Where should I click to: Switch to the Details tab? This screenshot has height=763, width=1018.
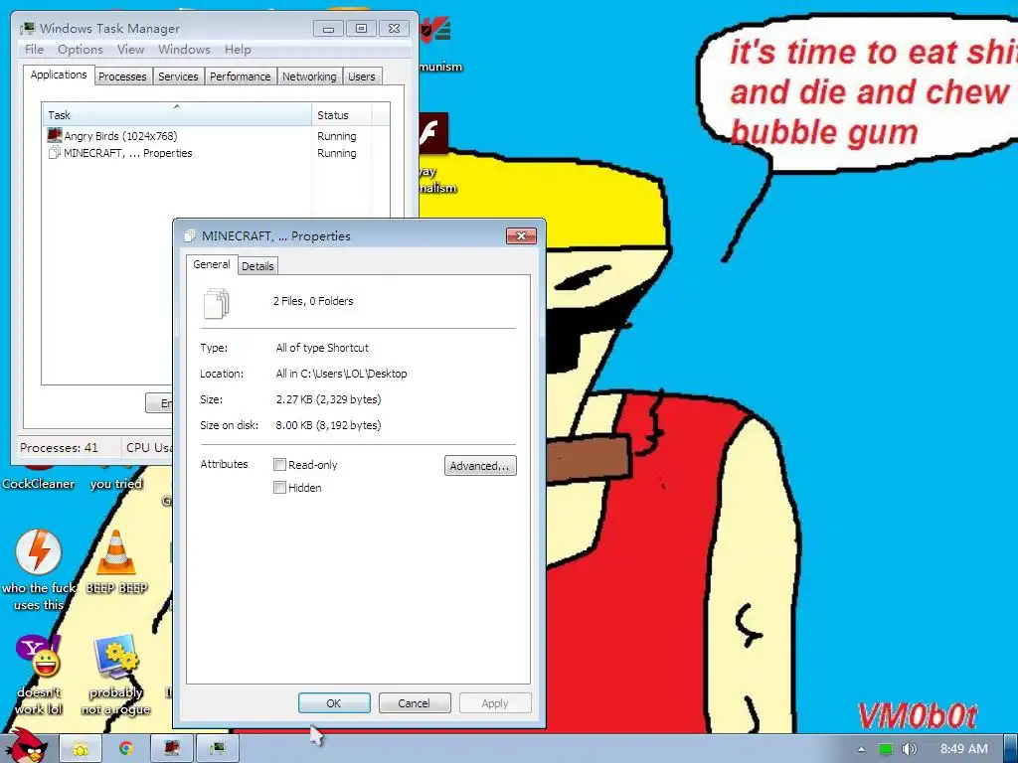point(257,266)
